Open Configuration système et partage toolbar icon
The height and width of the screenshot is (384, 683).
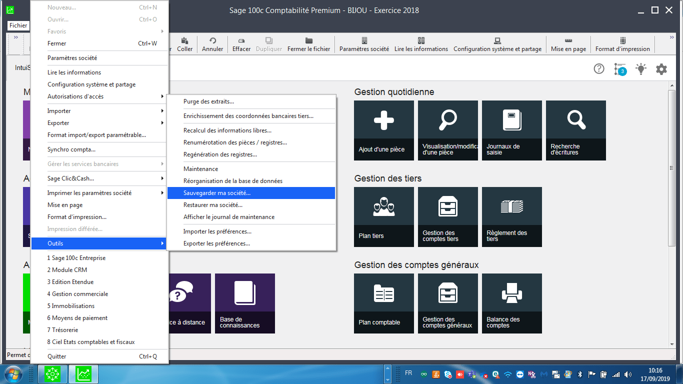(x=497, y=44)
